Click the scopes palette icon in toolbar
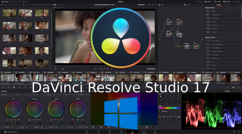This screenshot has width=242, height=134. tap(233, 87)
